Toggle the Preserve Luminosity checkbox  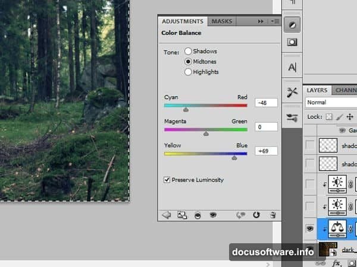(167, 180)
